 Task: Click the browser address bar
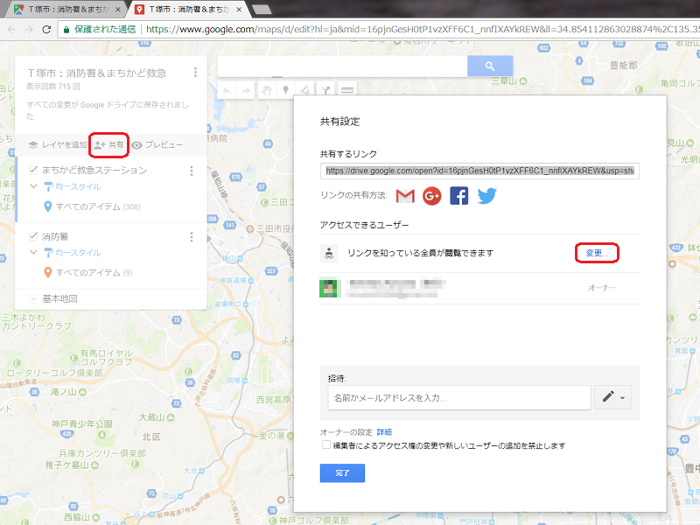pyautogui.click(x=379, y=30)
